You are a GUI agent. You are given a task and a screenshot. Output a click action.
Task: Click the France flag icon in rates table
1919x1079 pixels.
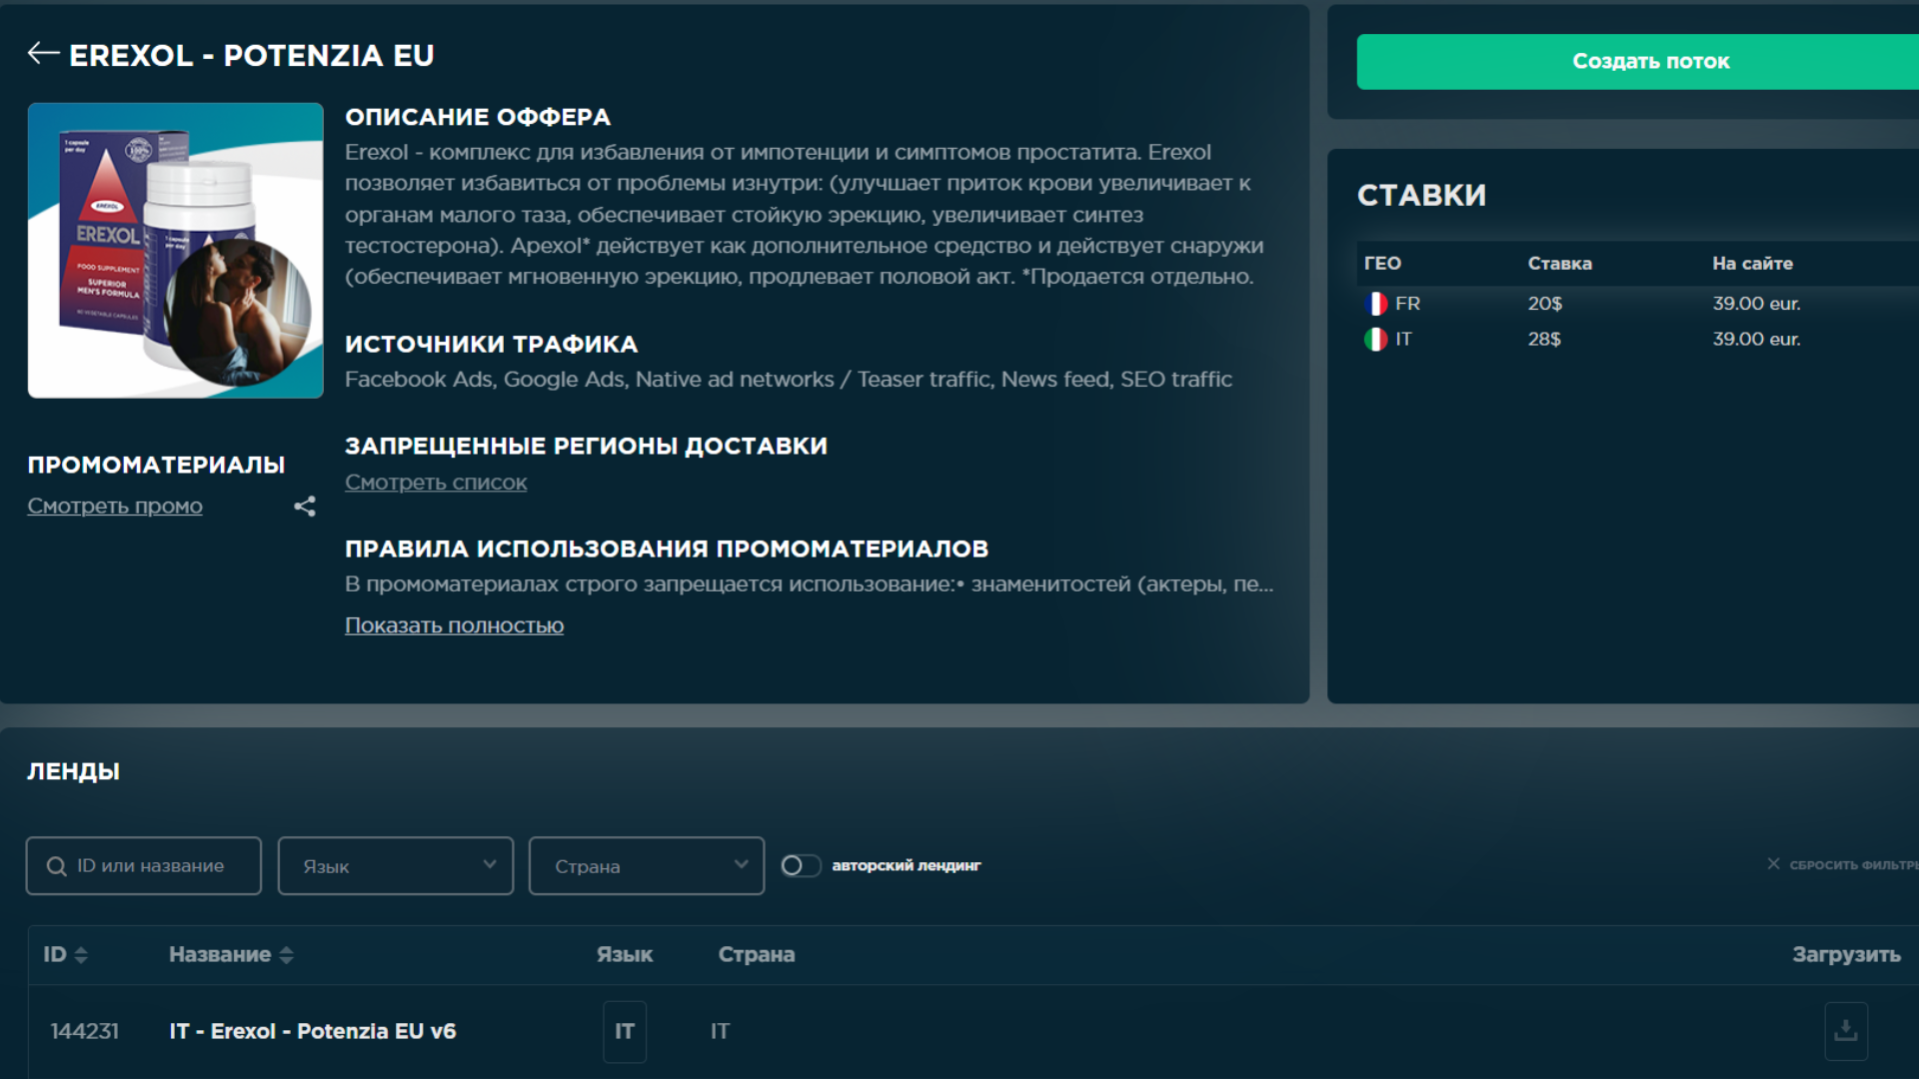point(1376,304)
